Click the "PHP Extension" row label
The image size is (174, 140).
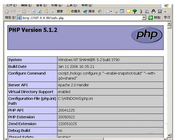pos(21,117)
